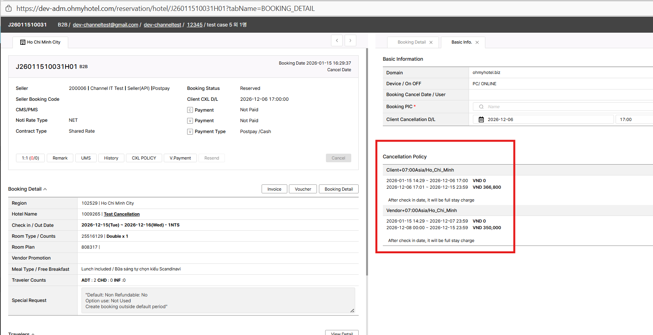The width and height of the screenshot is (653, 335).
Task: Click the V box beside Payment Type
Action: [190, 132]
